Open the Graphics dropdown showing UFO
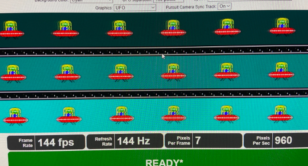 135,8
